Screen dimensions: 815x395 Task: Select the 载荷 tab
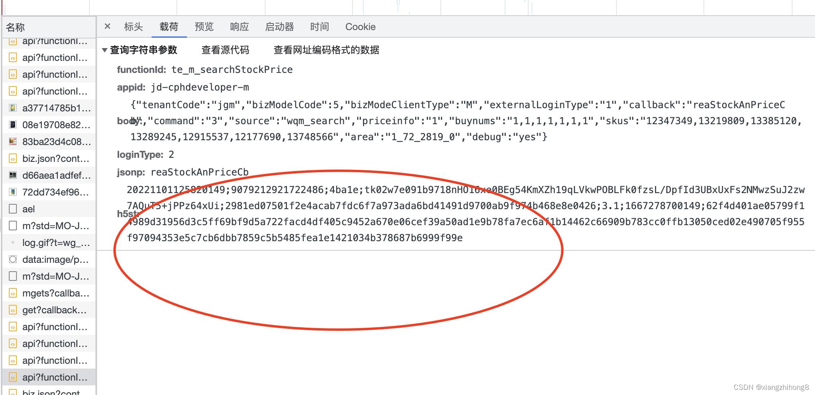169,27
